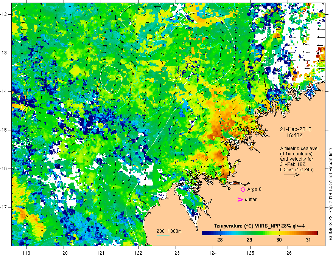Click the 'Altimetric sealevel' caption line

[x=299, y=149]
